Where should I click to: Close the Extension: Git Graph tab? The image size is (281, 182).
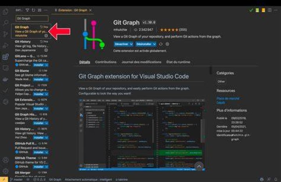[x=90, y=10]
